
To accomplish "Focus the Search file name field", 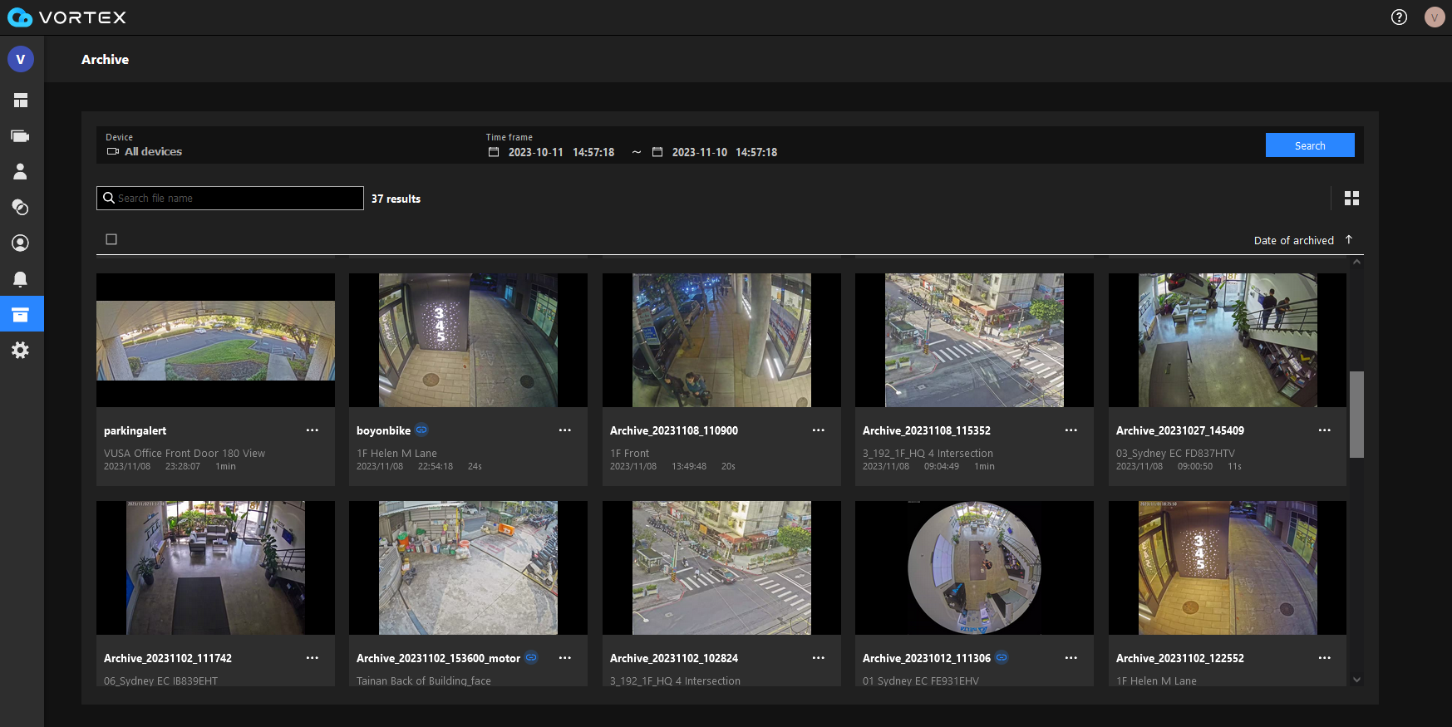I will 237,199.
